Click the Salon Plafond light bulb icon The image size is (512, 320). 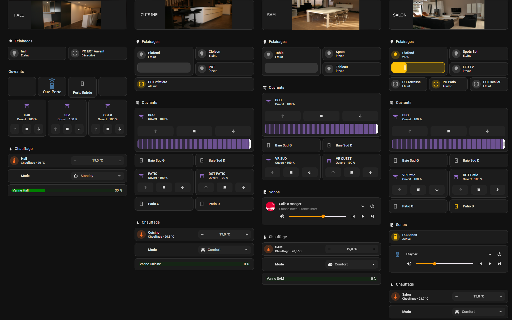(395, 55)
